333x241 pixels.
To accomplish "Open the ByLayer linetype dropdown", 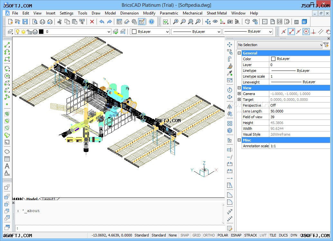I will [197, 32].
